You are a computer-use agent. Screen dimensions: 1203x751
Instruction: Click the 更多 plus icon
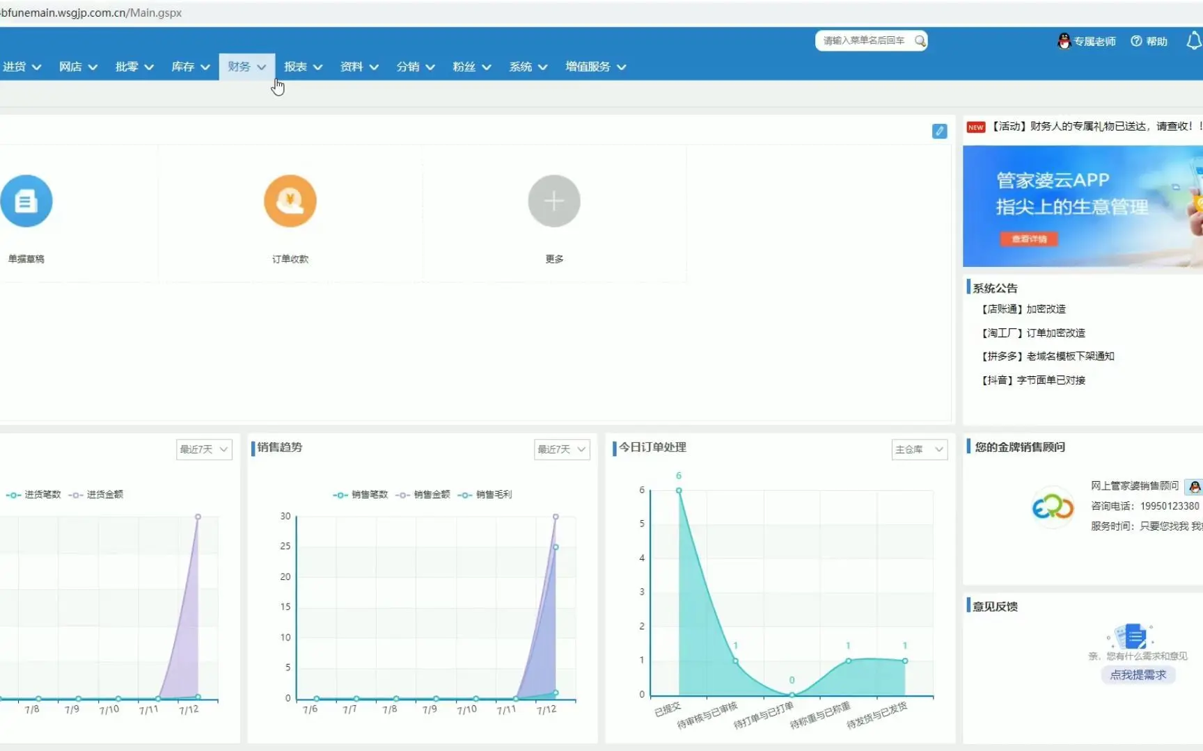pos(554,201)
